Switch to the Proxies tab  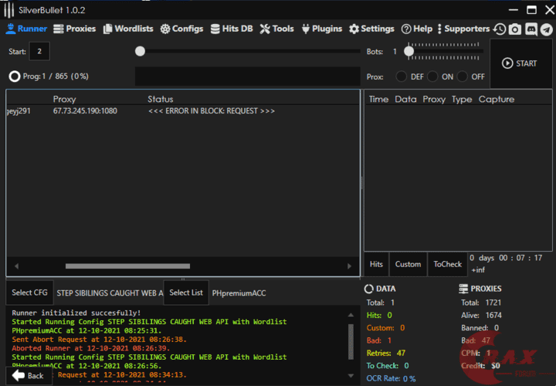(74, 29)
